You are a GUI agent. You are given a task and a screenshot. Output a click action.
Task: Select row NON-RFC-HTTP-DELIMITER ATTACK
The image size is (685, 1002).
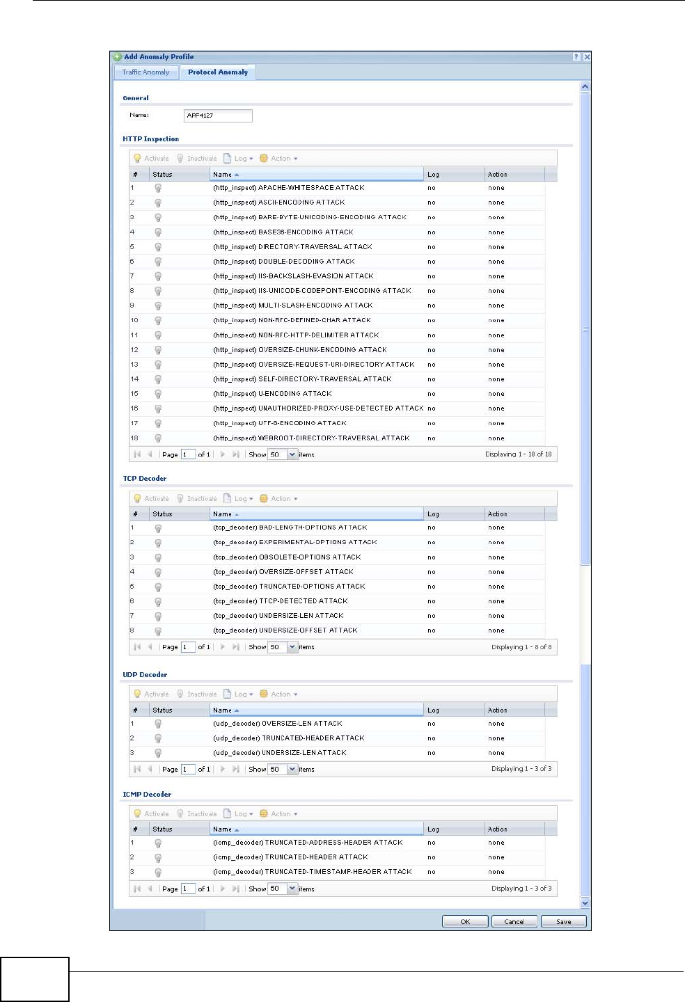337,335
